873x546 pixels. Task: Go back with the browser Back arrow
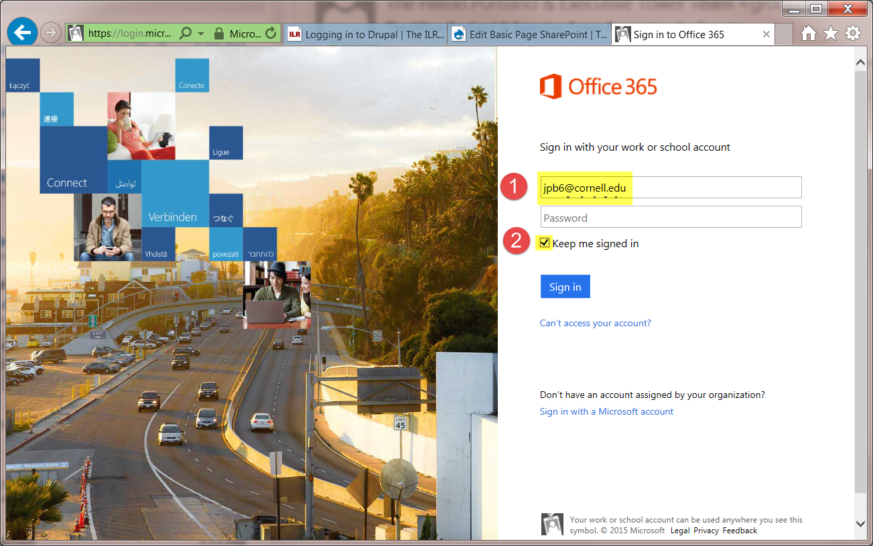23,32
